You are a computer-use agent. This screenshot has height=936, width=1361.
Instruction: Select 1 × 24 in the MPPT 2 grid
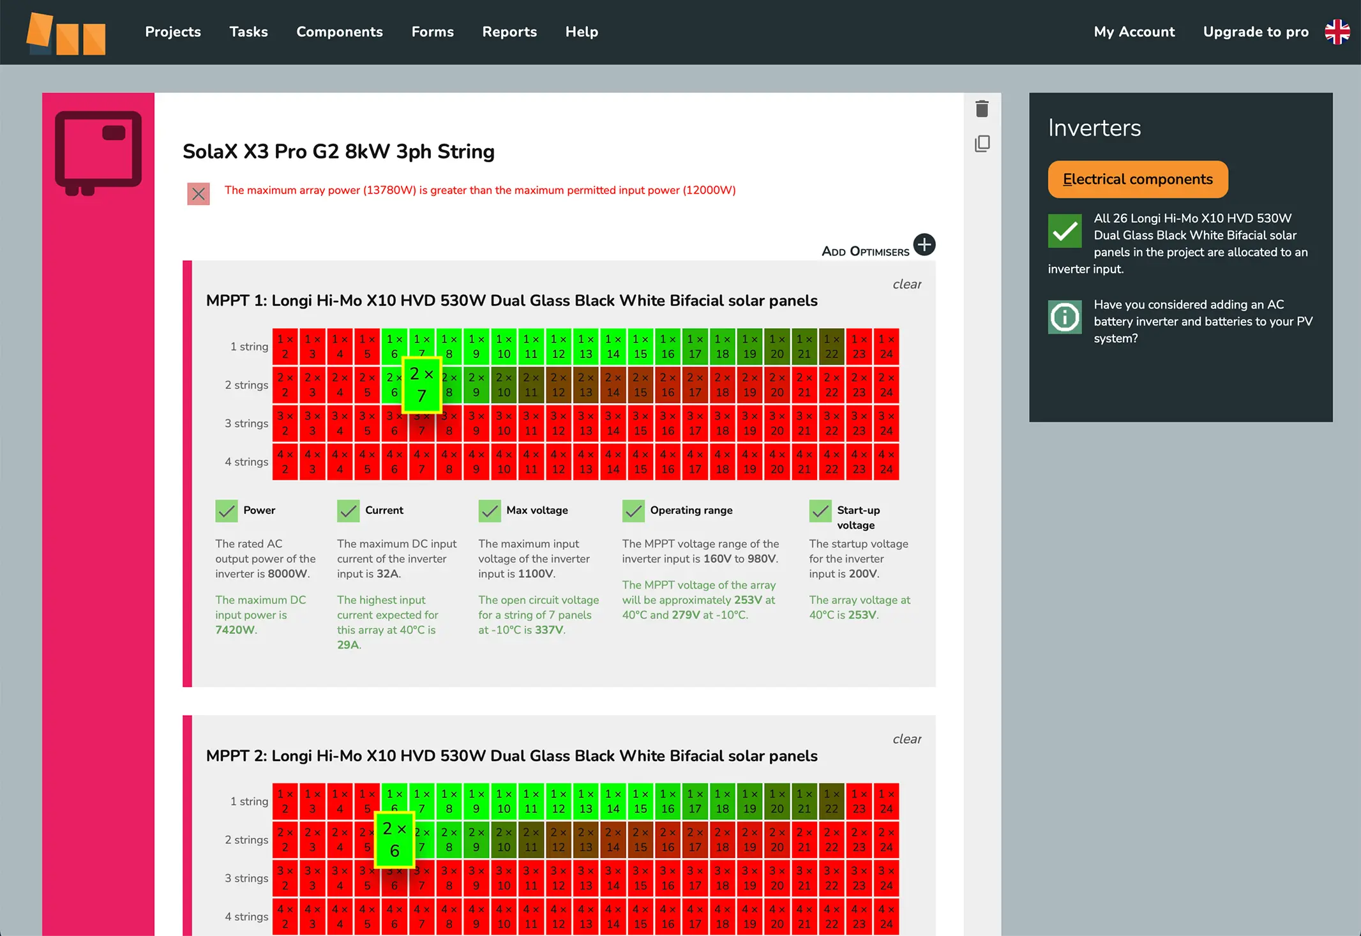pyautogui.click(x=886, y=801)
